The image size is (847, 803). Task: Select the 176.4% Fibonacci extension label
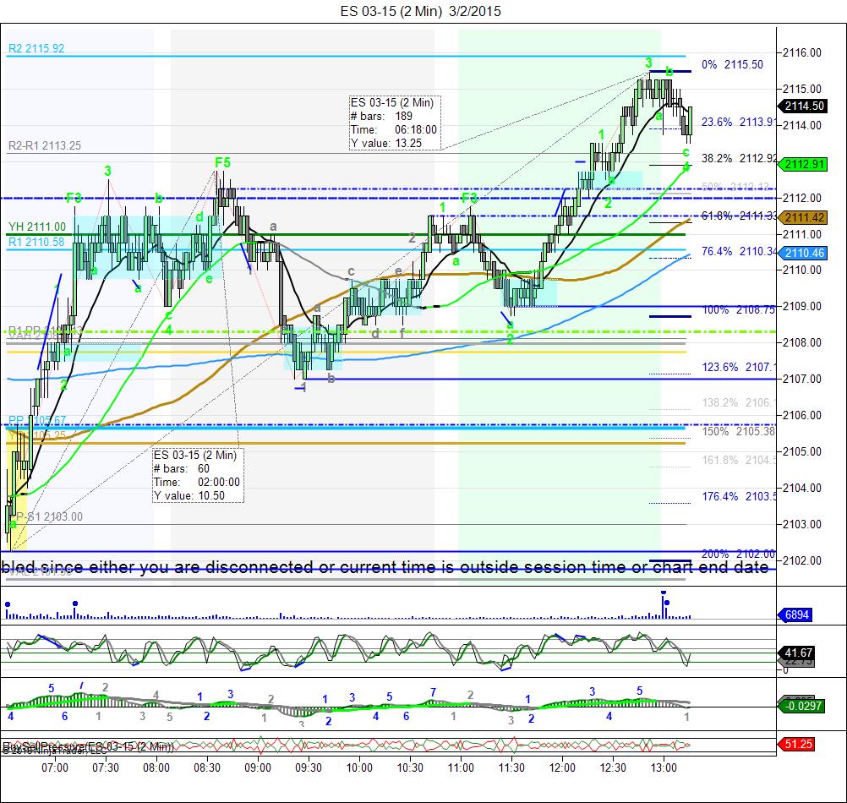(739, 496)
